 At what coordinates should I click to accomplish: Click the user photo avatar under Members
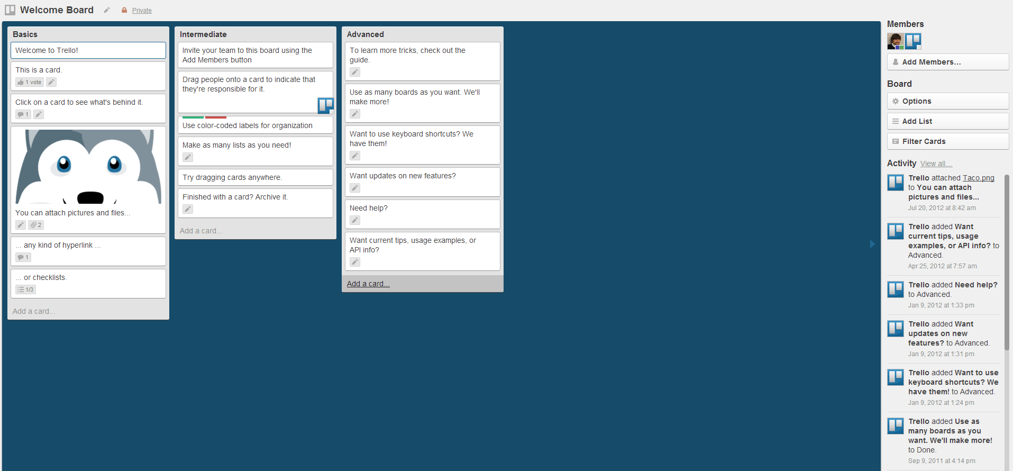click(x=895, y=41)
